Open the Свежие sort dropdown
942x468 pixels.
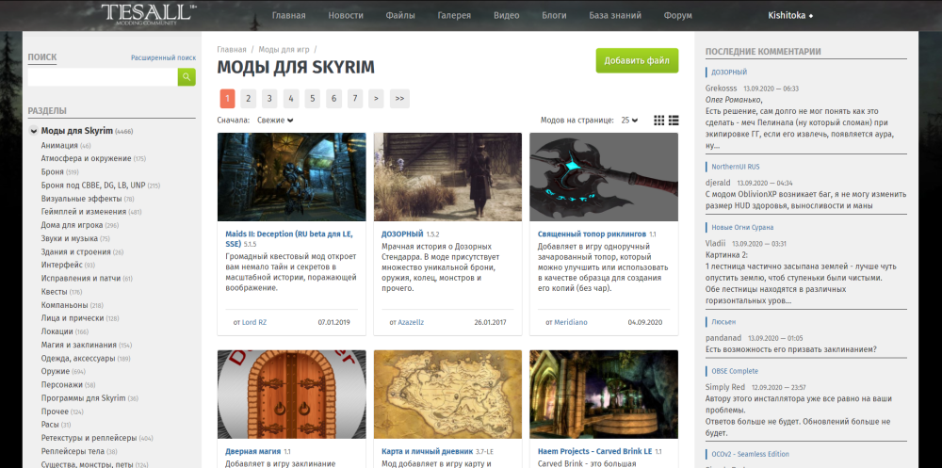tap(275, 121)
